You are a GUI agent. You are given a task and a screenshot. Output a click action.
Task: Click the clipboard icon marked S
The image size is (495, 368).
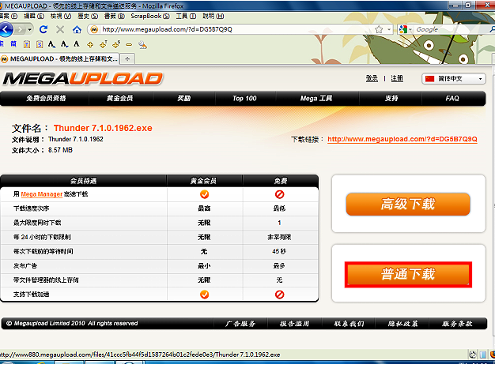coord(40,44)
